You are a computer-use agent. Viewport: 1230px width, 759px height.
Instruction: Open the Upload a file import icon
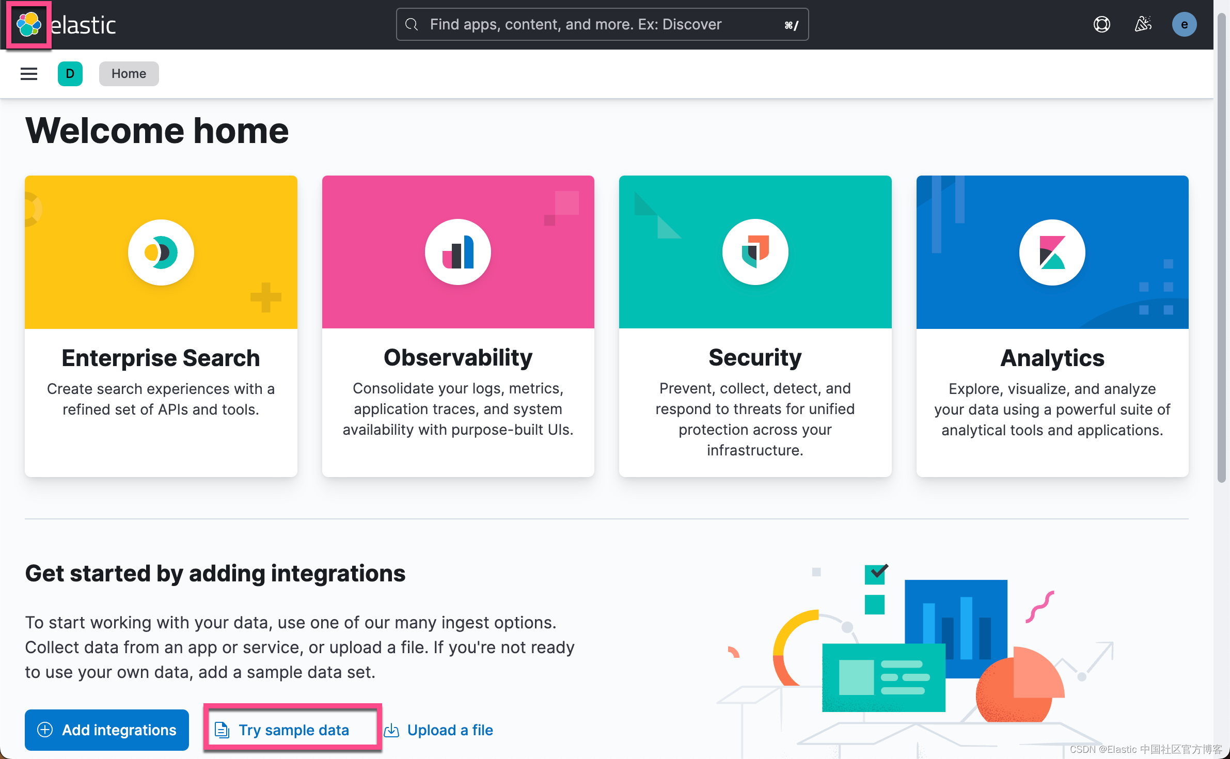(391, 730)
